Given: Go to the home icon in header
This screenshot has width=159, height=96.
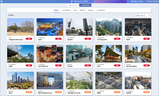Looking at the screenshot, I should click(2, 1).
